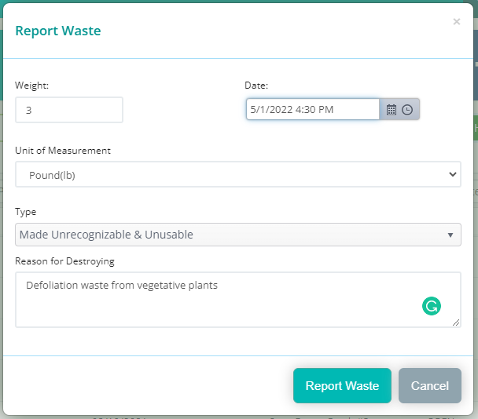Image resolution: width=478 pixels, height=419 pixels.
Task: Close the Report Waste dialog with X
Action: click(x=456, y=22)
